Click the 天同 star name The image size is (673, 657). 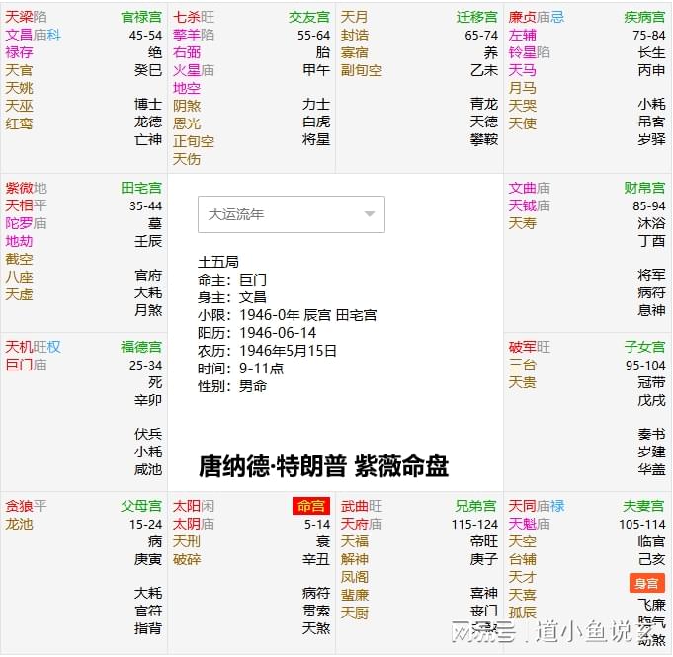(x=523, y=506)
